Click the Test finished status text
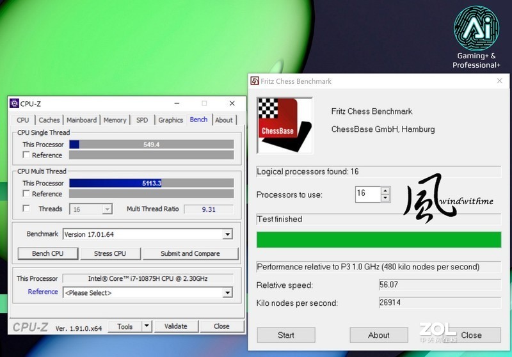Viewport: 512px width, 357px height. [280, 219]
